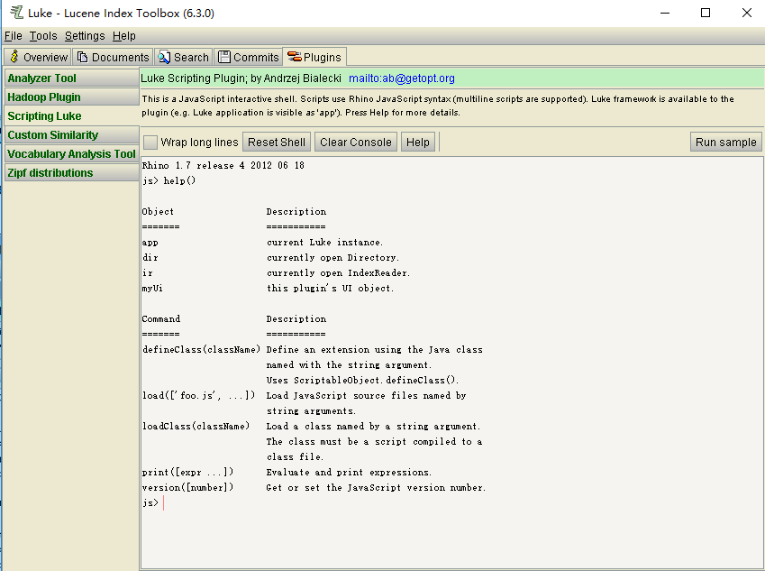
Task: Click the Clear Console button
Action: coord(356,143)
